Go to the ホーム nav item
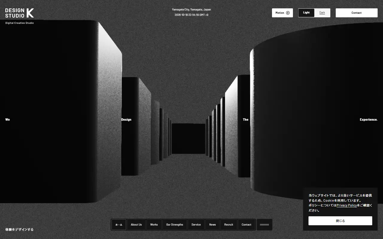Viewport: 383px width, 239px height. pyautogui.click(x=119, y=225)
